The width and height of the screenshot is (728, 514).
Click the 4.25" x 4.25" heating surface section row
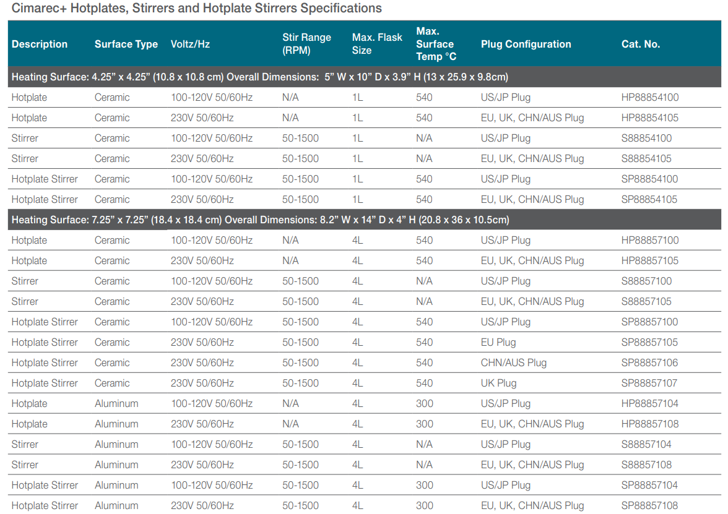[365, 77]
